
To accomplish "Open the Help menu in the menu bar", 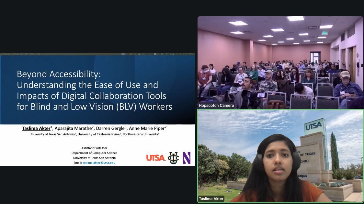I will click(x=39, y=54).
